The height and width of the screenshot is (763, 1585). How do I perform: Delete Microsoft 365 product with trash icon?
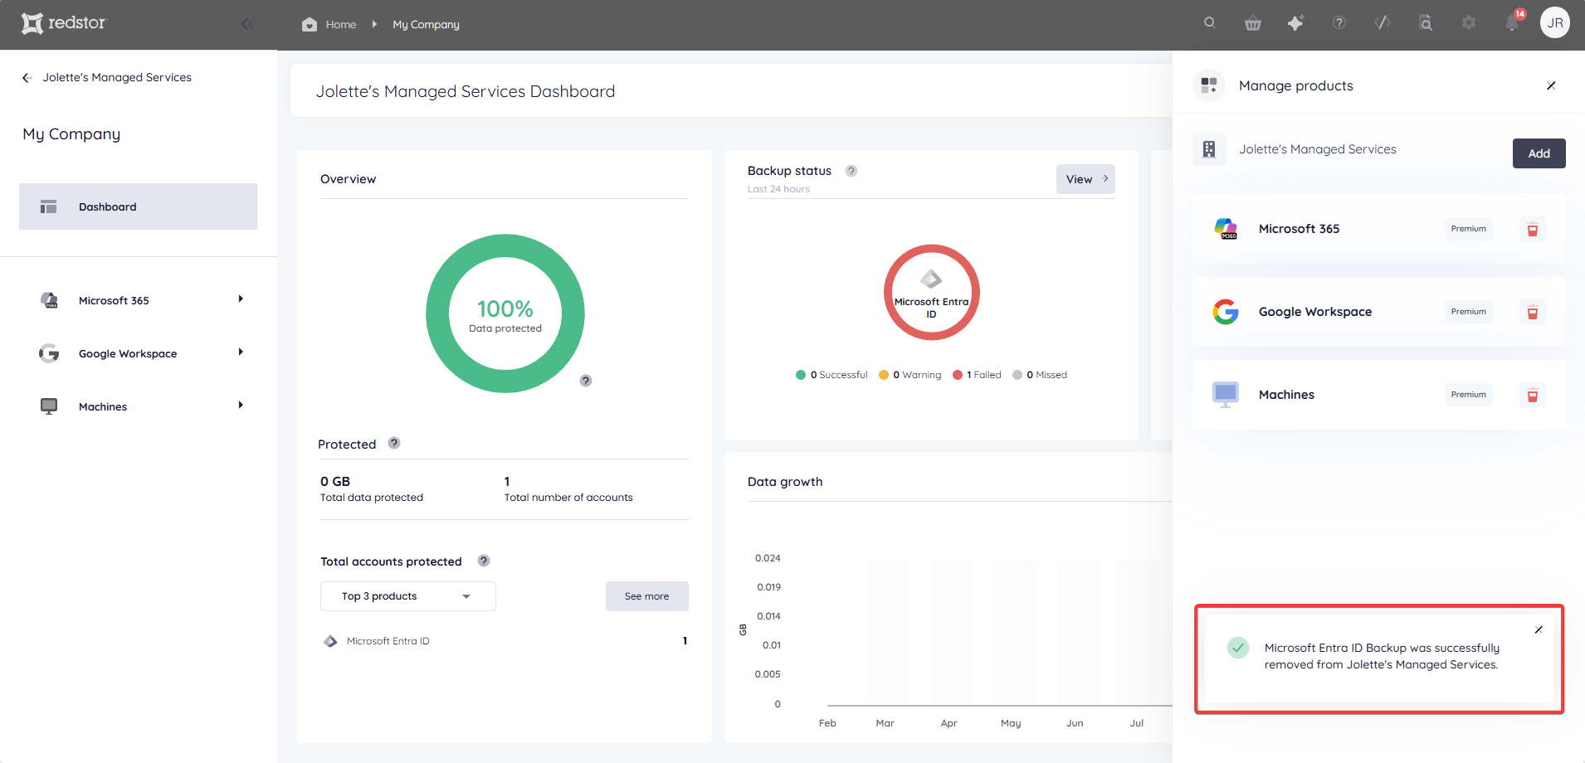[x=1533, y=230]
